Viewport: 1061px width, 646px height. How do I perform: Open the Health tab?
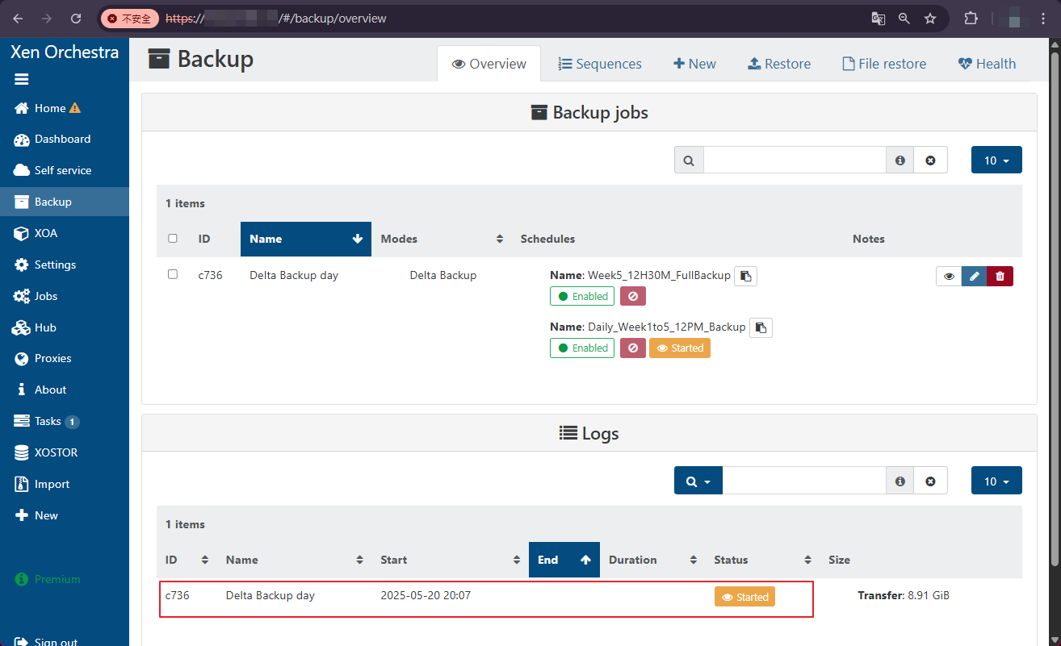987,64
